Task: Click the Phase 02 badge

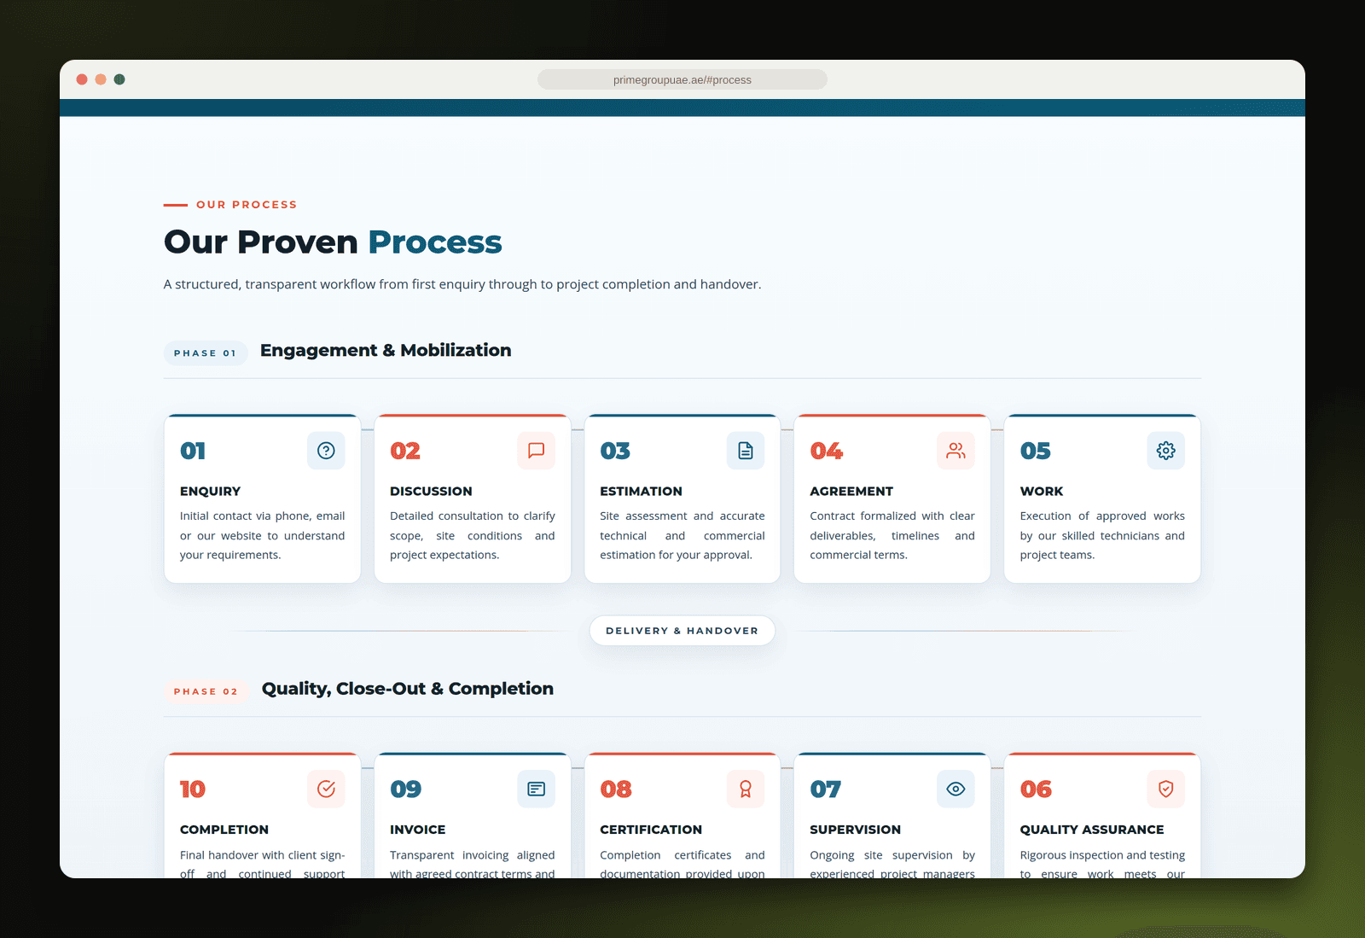Action: 206,691
